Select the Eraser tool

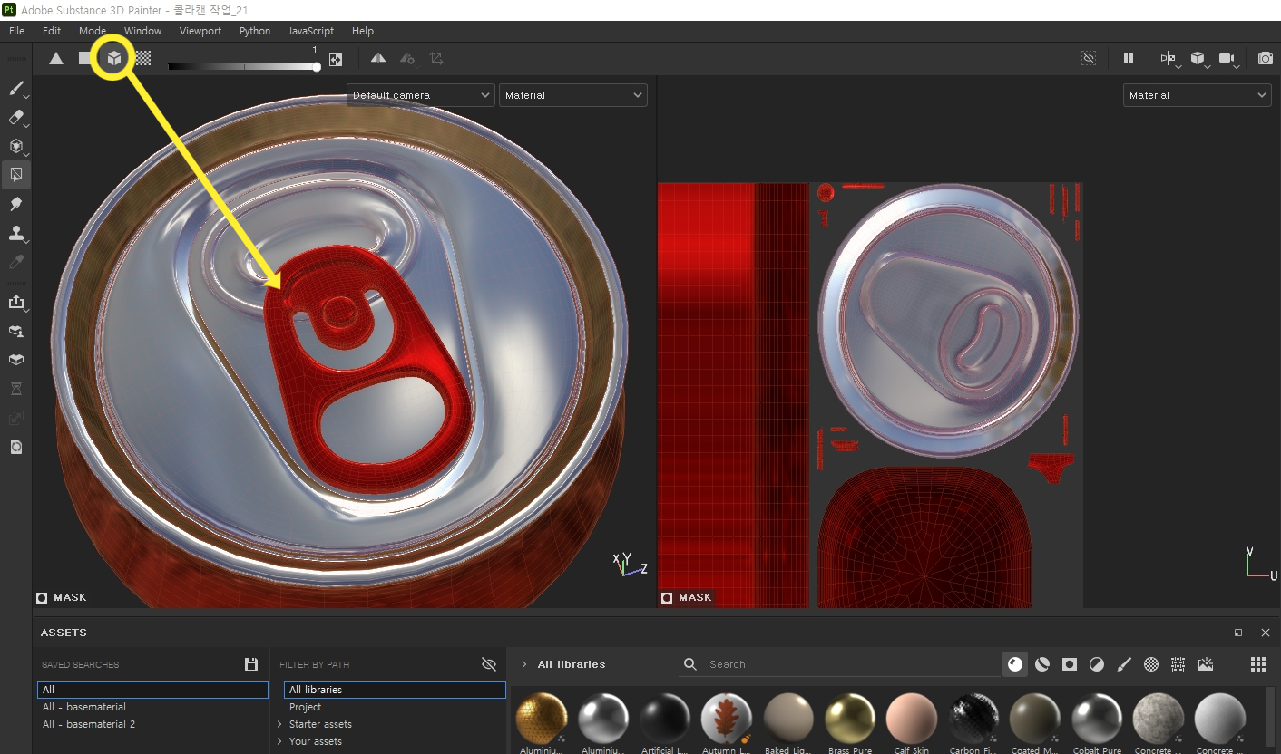[x=15, y=118]
